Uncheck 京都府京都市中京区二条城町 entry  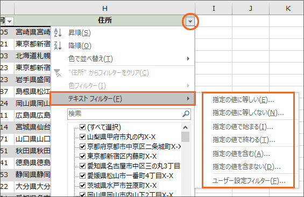coord(83,147)
